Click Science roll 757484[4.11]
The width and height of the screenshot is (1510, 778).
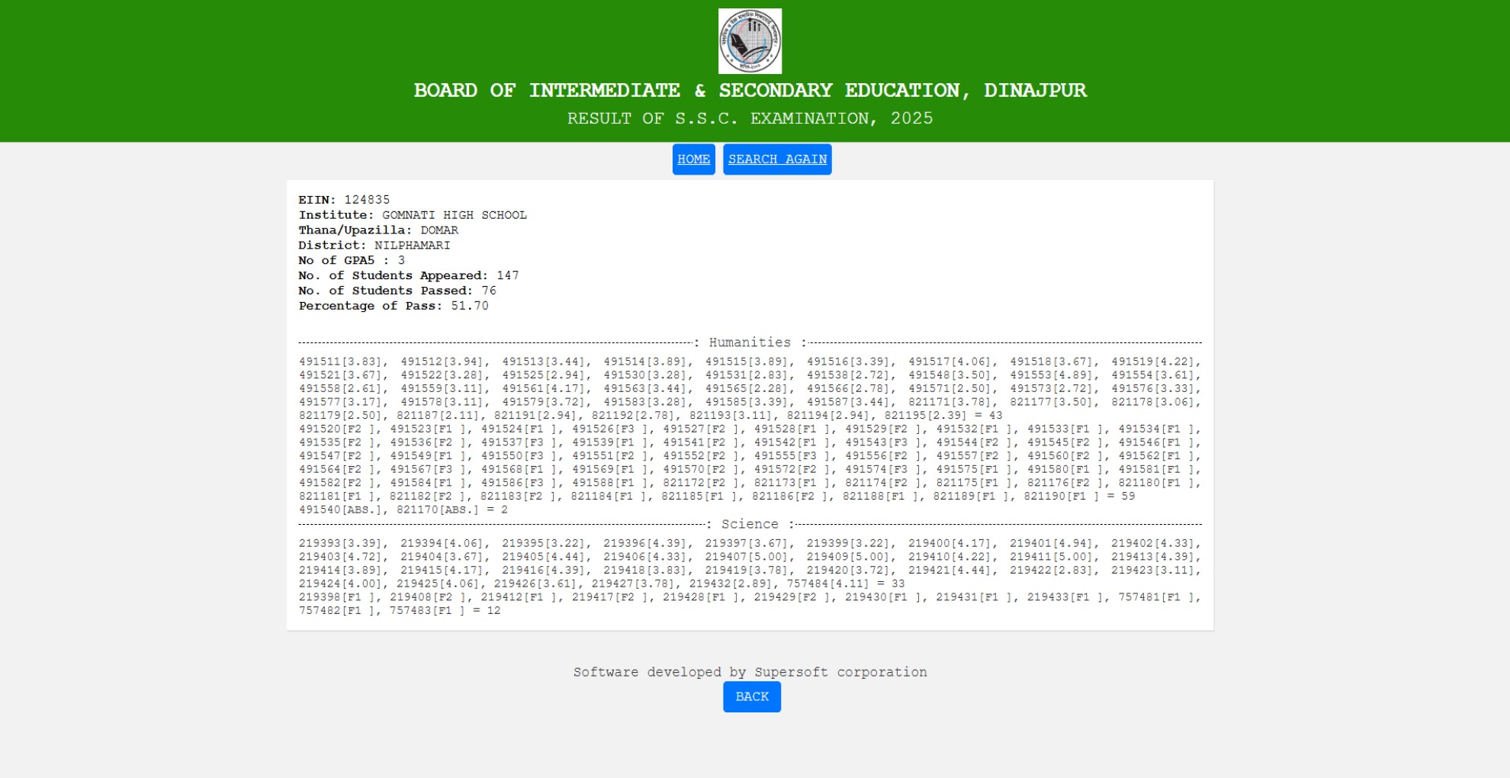pyautogui.click(x=827, y=584)
